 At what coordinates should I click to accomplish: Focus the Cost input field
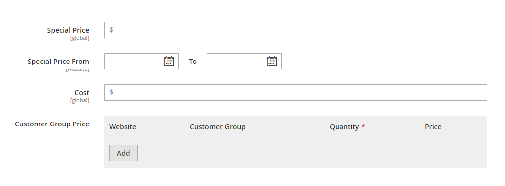pos(295,92)
